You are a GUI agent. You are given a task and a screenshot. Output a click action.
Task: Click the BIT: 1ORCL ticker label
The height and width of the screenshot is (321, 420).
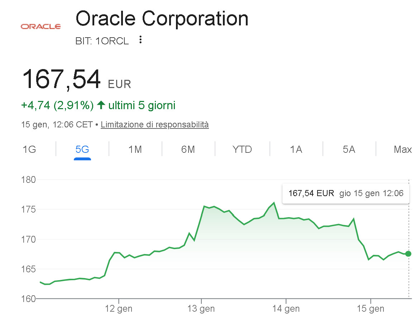pyautogui.click(x=102, y=41)
